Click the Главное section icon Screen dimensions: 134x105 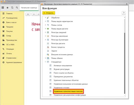point(3,13)
